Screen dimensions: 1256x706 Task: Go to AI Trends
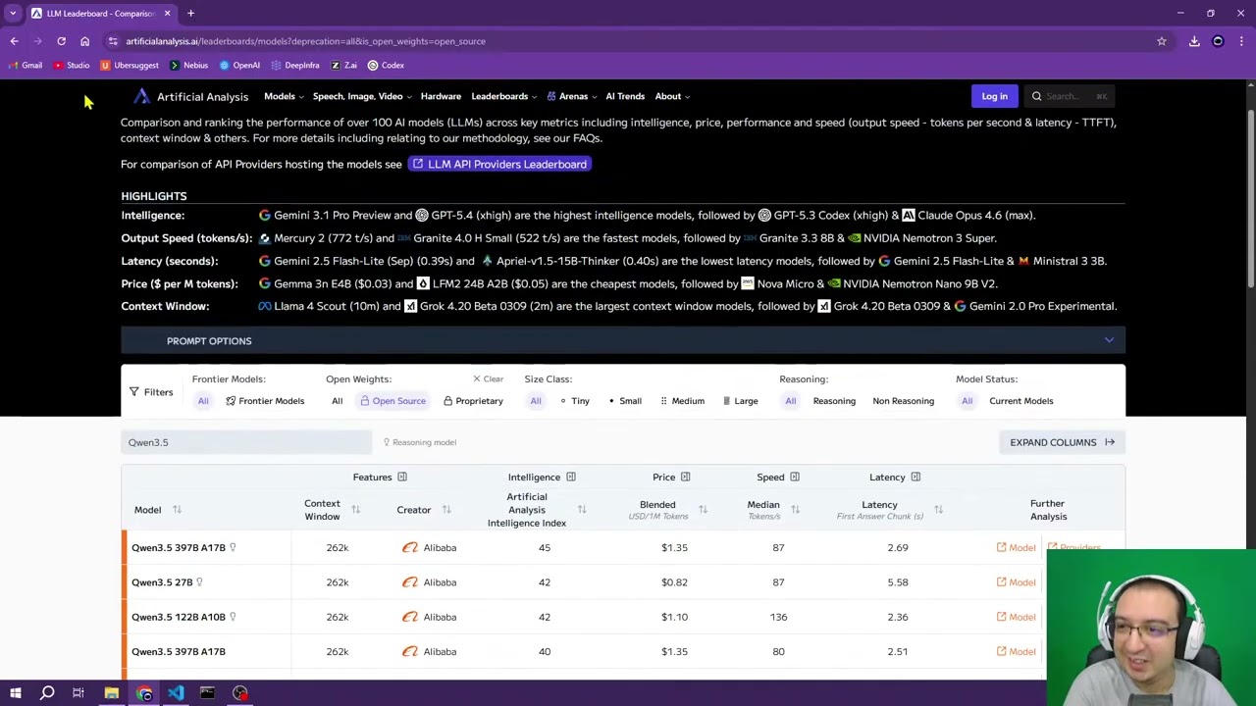tap(625, 96)
